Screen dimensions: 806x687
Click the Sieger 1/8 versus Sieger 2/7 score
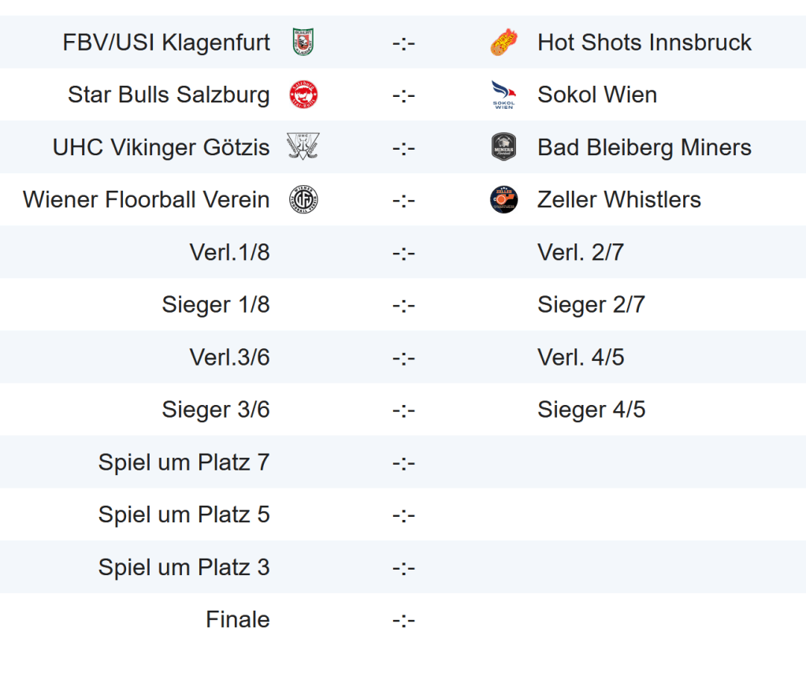click(403, 305)
